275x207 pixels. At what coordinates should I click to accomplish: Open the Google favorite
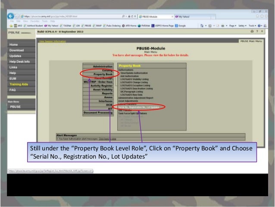180,25
